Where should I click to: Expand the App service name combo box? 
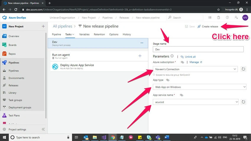[195, 102]
